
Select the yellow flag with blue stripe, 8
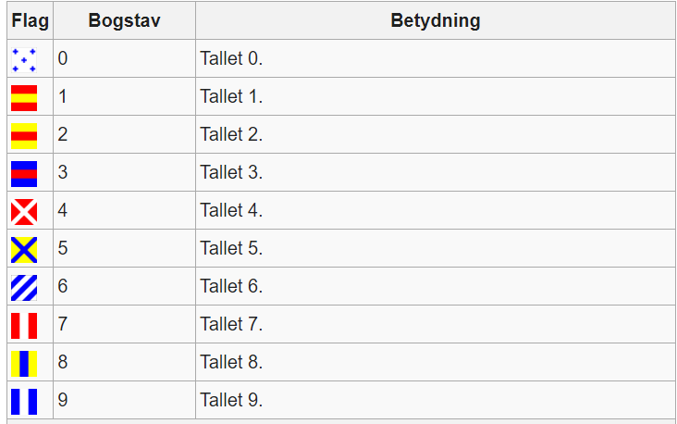click(x=24, y=364)
